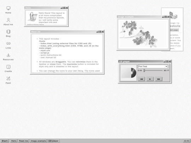
Task: Click the 'script.js' text in Read me
Action: (45, 53)
